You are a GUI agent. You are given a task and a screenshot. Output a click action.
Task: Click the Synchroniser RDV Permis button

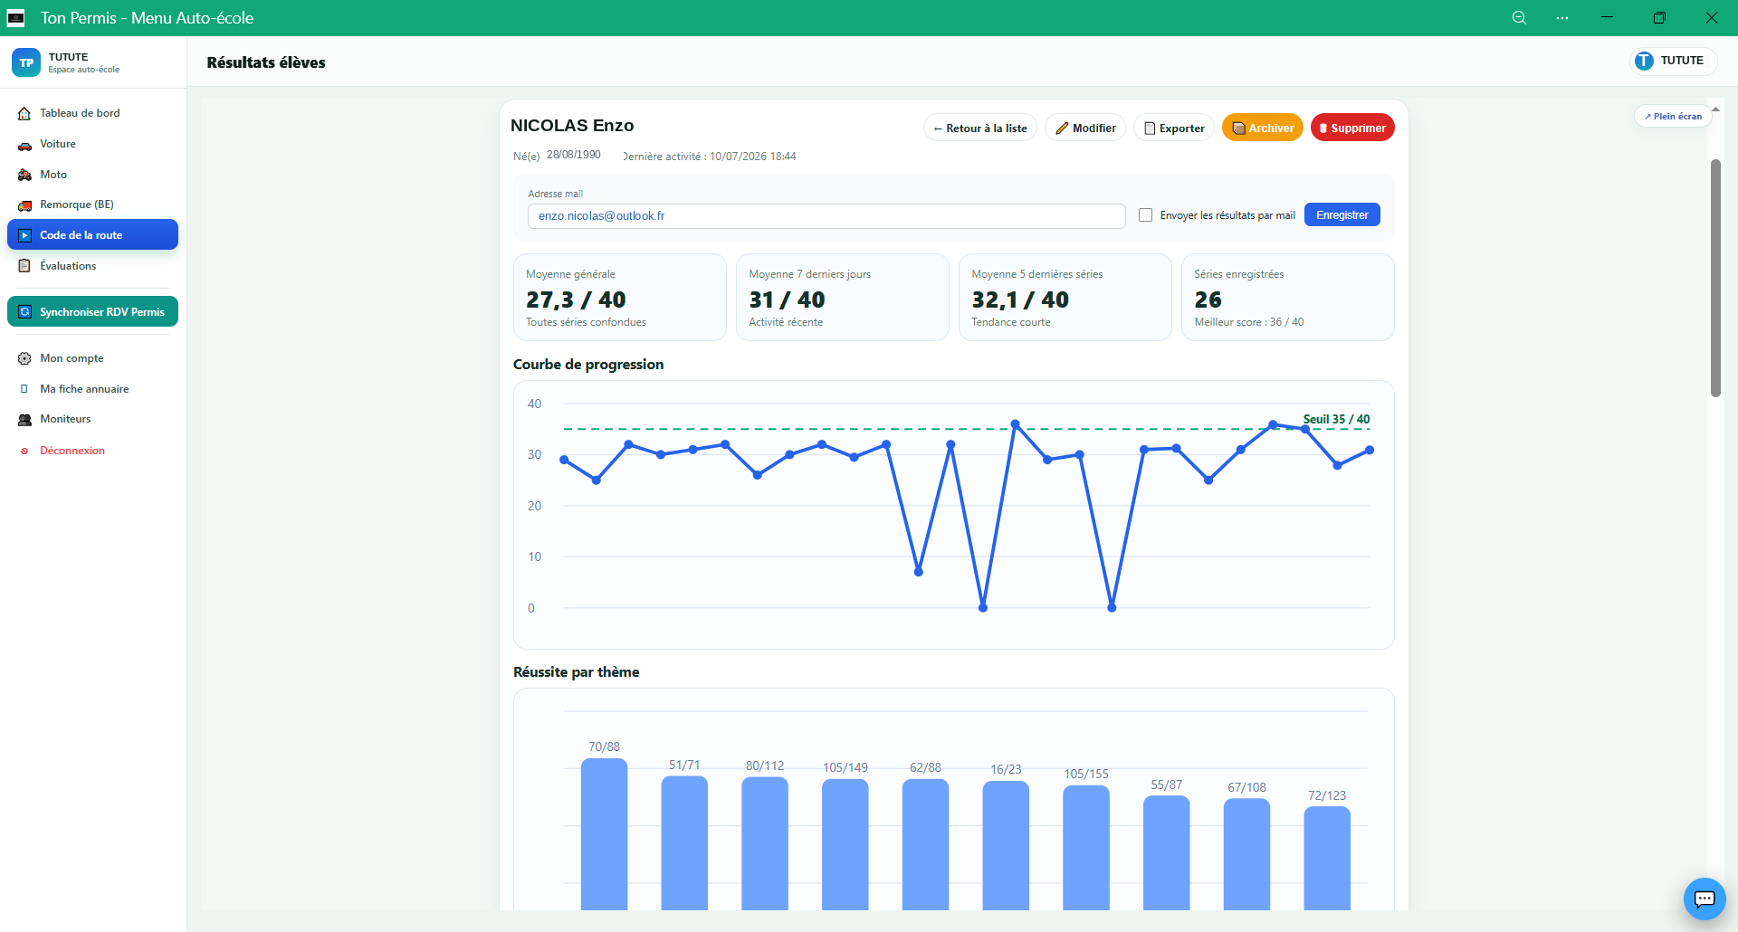click(92, 311)
